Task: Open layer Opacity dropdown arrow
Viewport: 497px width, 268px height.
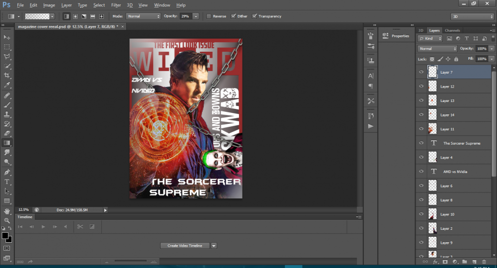Action: tap(492, 49)
